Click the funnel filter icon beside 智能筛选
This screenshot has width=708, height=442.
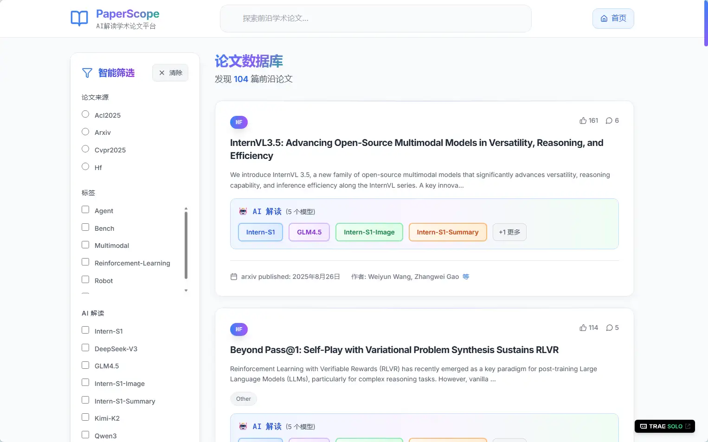point(87,73)
